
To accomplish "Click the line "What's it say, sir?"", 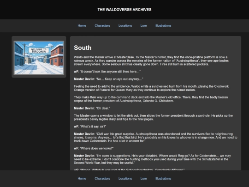I will tap(90, 127).
